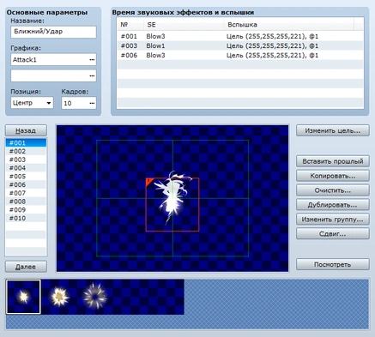Open graphic picker next to Attack1
The height and width of the screenshot is (337, 375).
[92, 60]
